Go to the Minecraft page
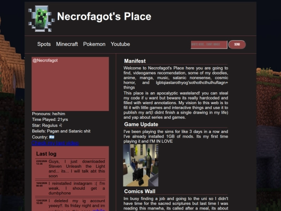Screen dimensions: 281x211 (x=67, y=44)
